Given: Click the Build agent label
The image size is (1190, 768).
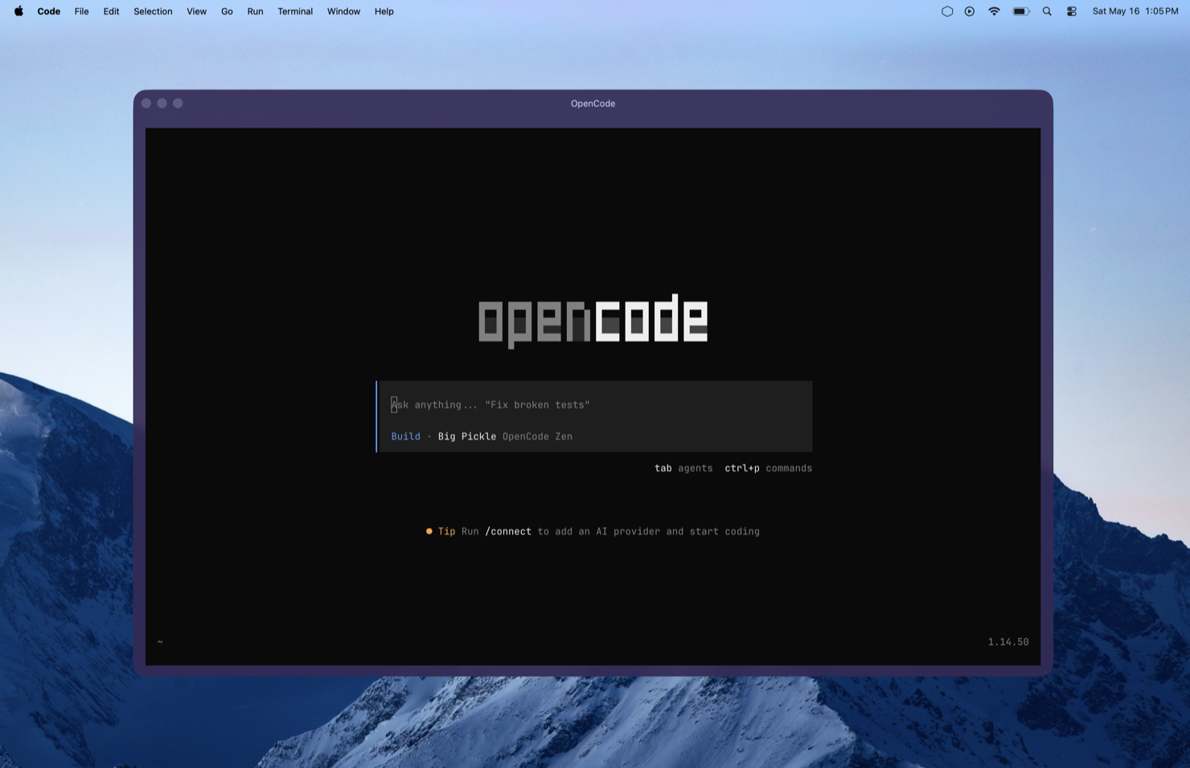Looking at the screenshot, I should click(405, 436).
